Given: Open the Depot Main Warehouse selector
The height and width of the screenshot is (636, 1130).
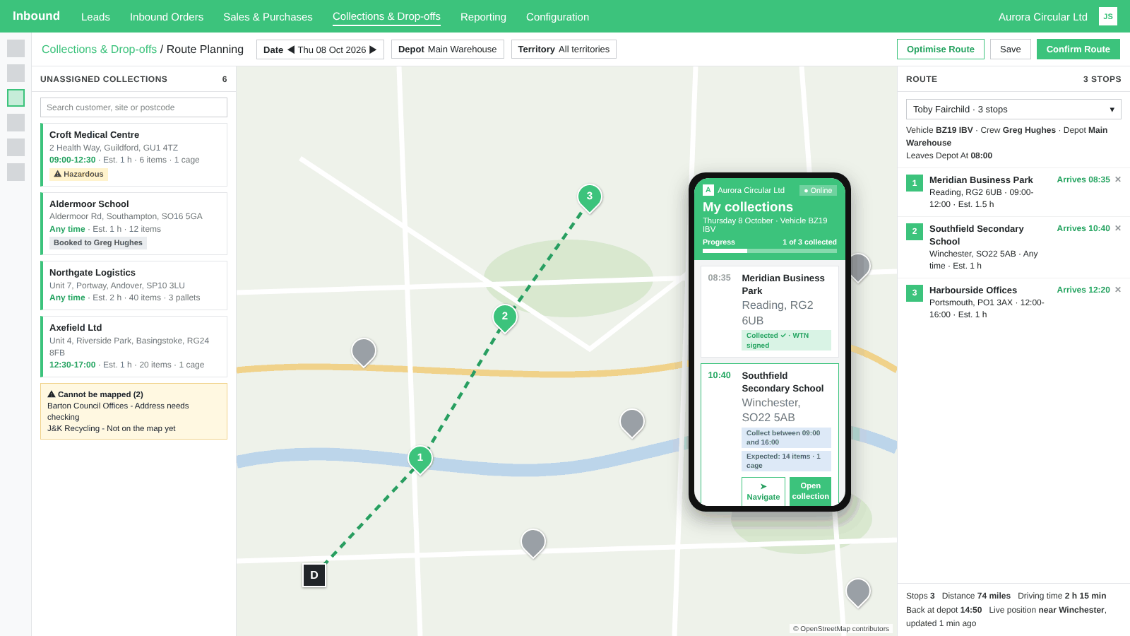Looking at the screenshot, I should (x=447, y=49).
